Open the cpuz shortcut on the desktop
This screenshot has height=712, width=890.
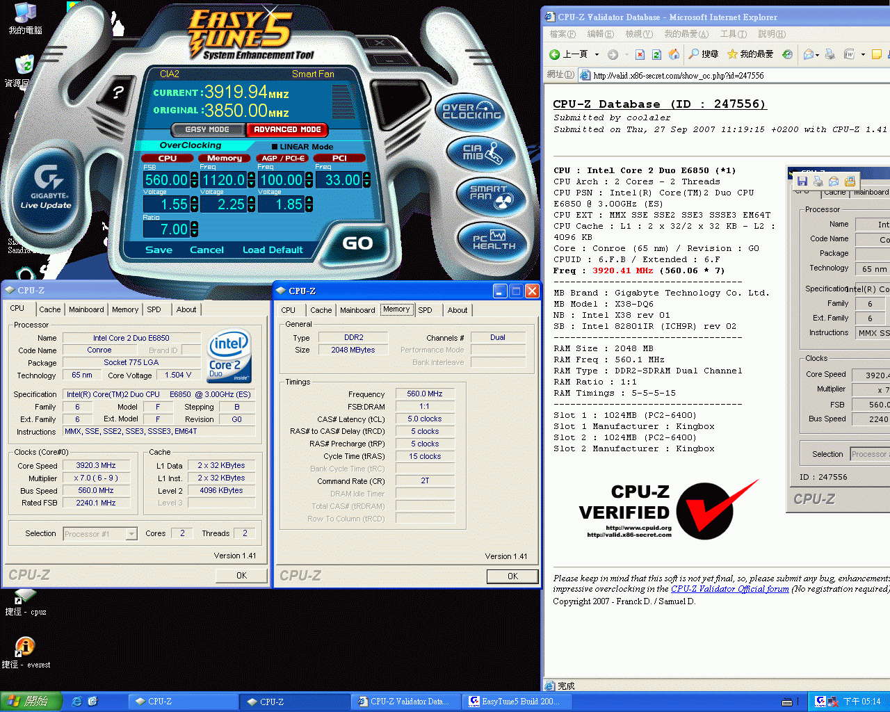[26, 602]
